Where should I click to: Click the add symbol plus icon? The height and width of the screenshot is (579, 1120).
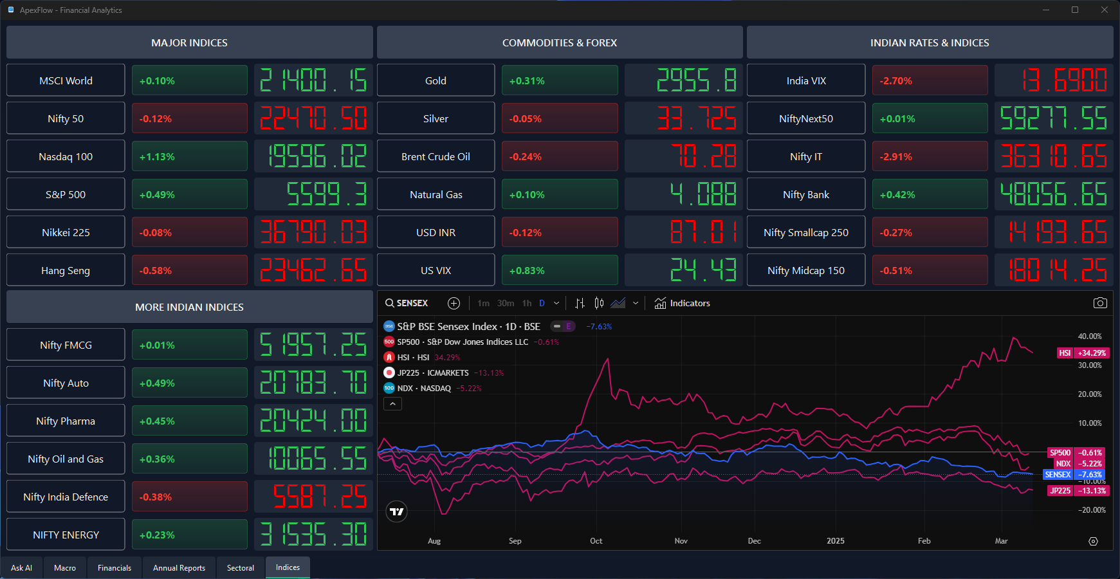[454, 303]
